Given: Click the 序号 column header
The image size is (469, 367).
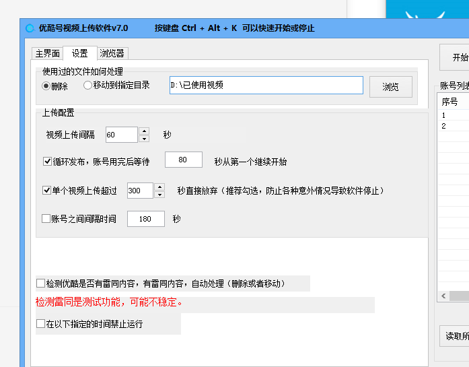Looking at the screenshot, I should pyautogui.click(x=454, y=102).
